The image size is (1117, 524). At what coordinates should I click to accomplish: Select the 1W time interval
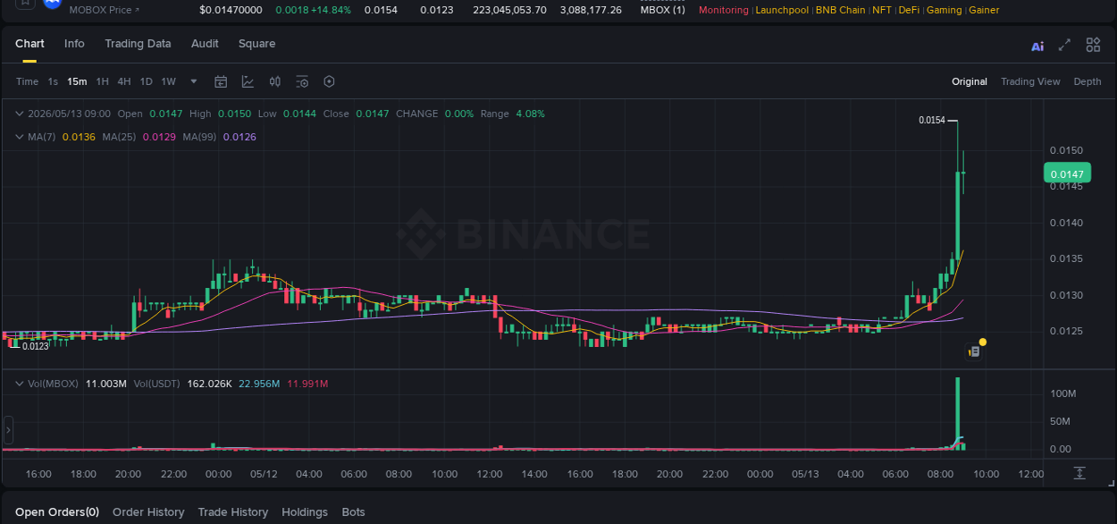point(168,81)
